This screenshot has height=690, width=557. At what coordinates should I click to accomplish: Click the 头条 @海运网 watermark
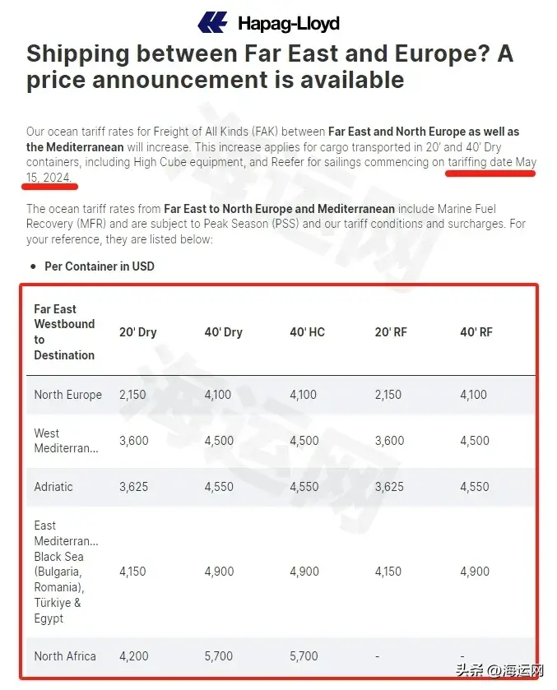pyautogui.click(x=499, y=670)
